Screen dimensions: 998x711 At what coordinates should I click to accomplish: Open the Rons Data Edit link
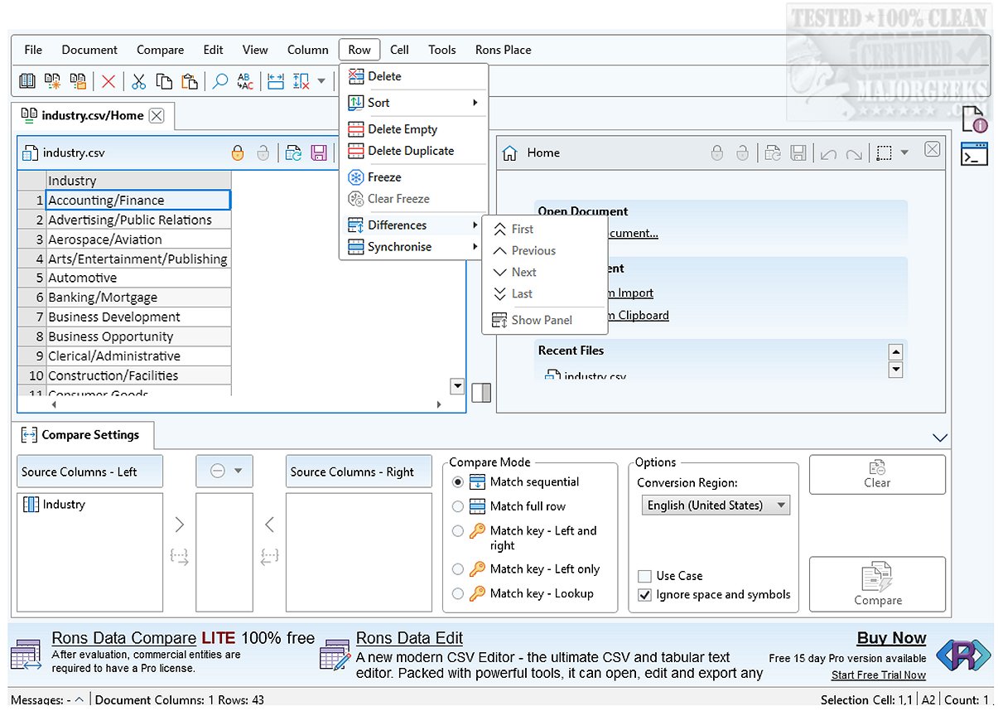409,638
